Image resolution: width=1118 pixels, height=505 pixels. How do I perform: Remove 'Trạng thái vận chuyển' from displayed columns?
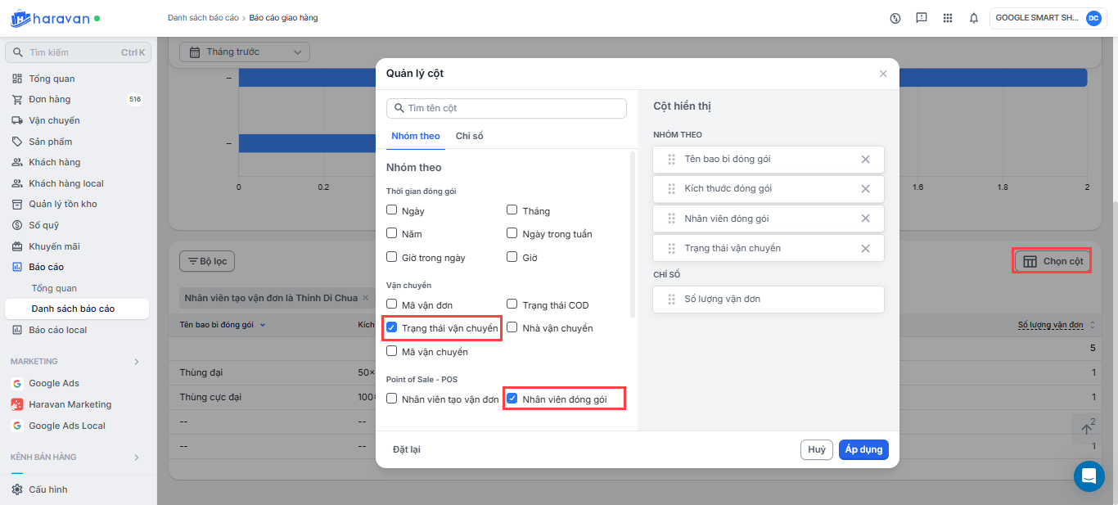865,249
